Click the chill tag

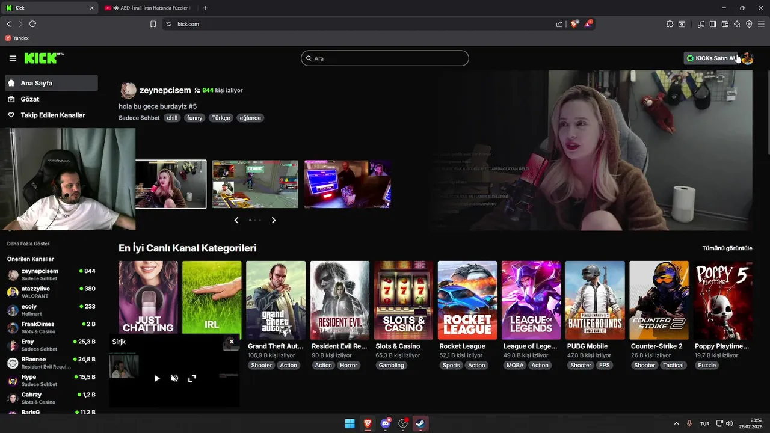[173, 118]
